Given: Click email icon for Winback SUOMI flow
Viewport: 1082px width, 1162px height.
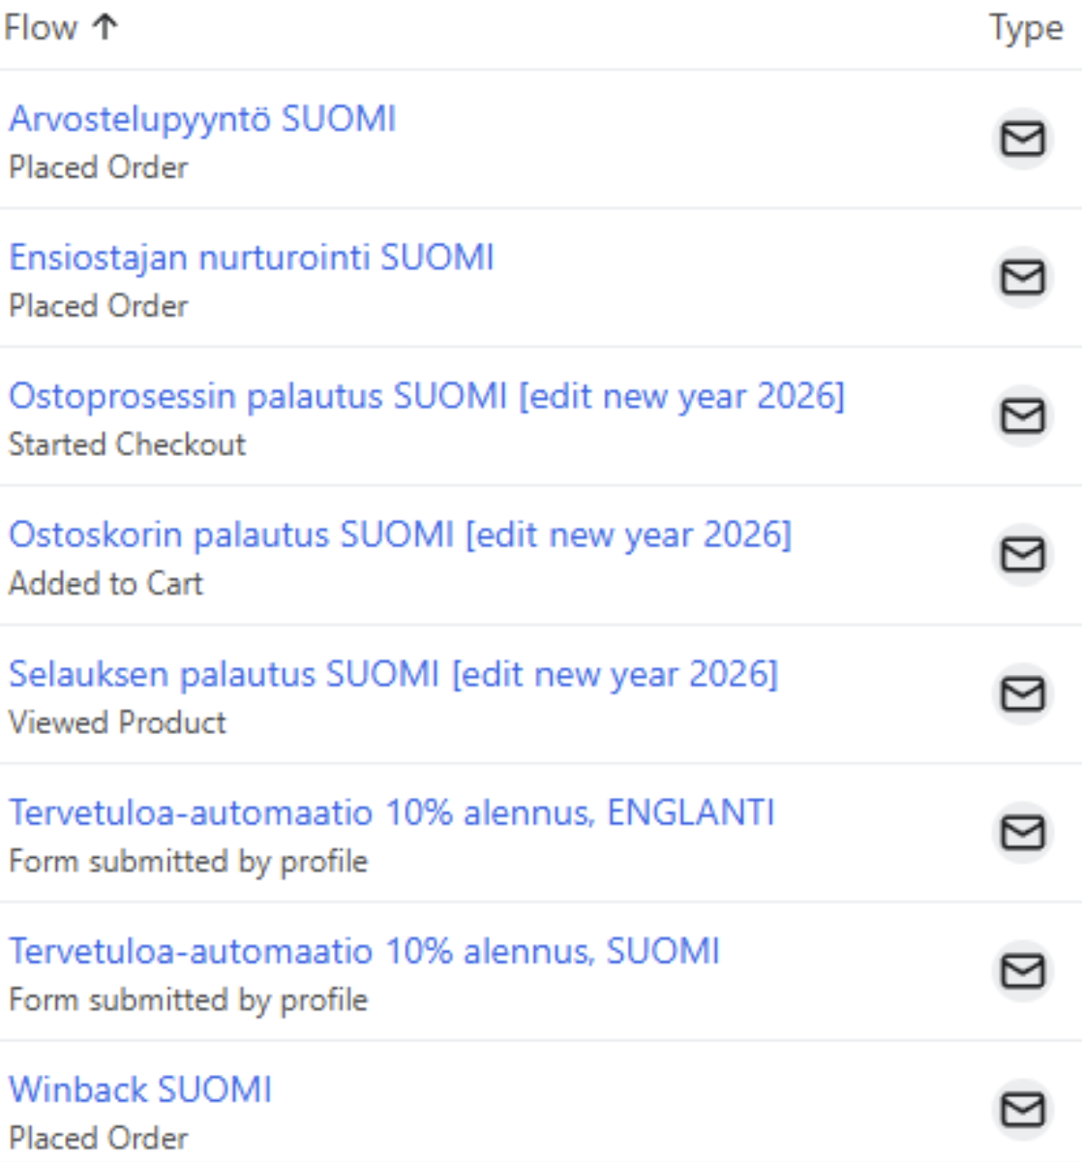Looking at the screenshot, I should click(x=1022, y=1110).
